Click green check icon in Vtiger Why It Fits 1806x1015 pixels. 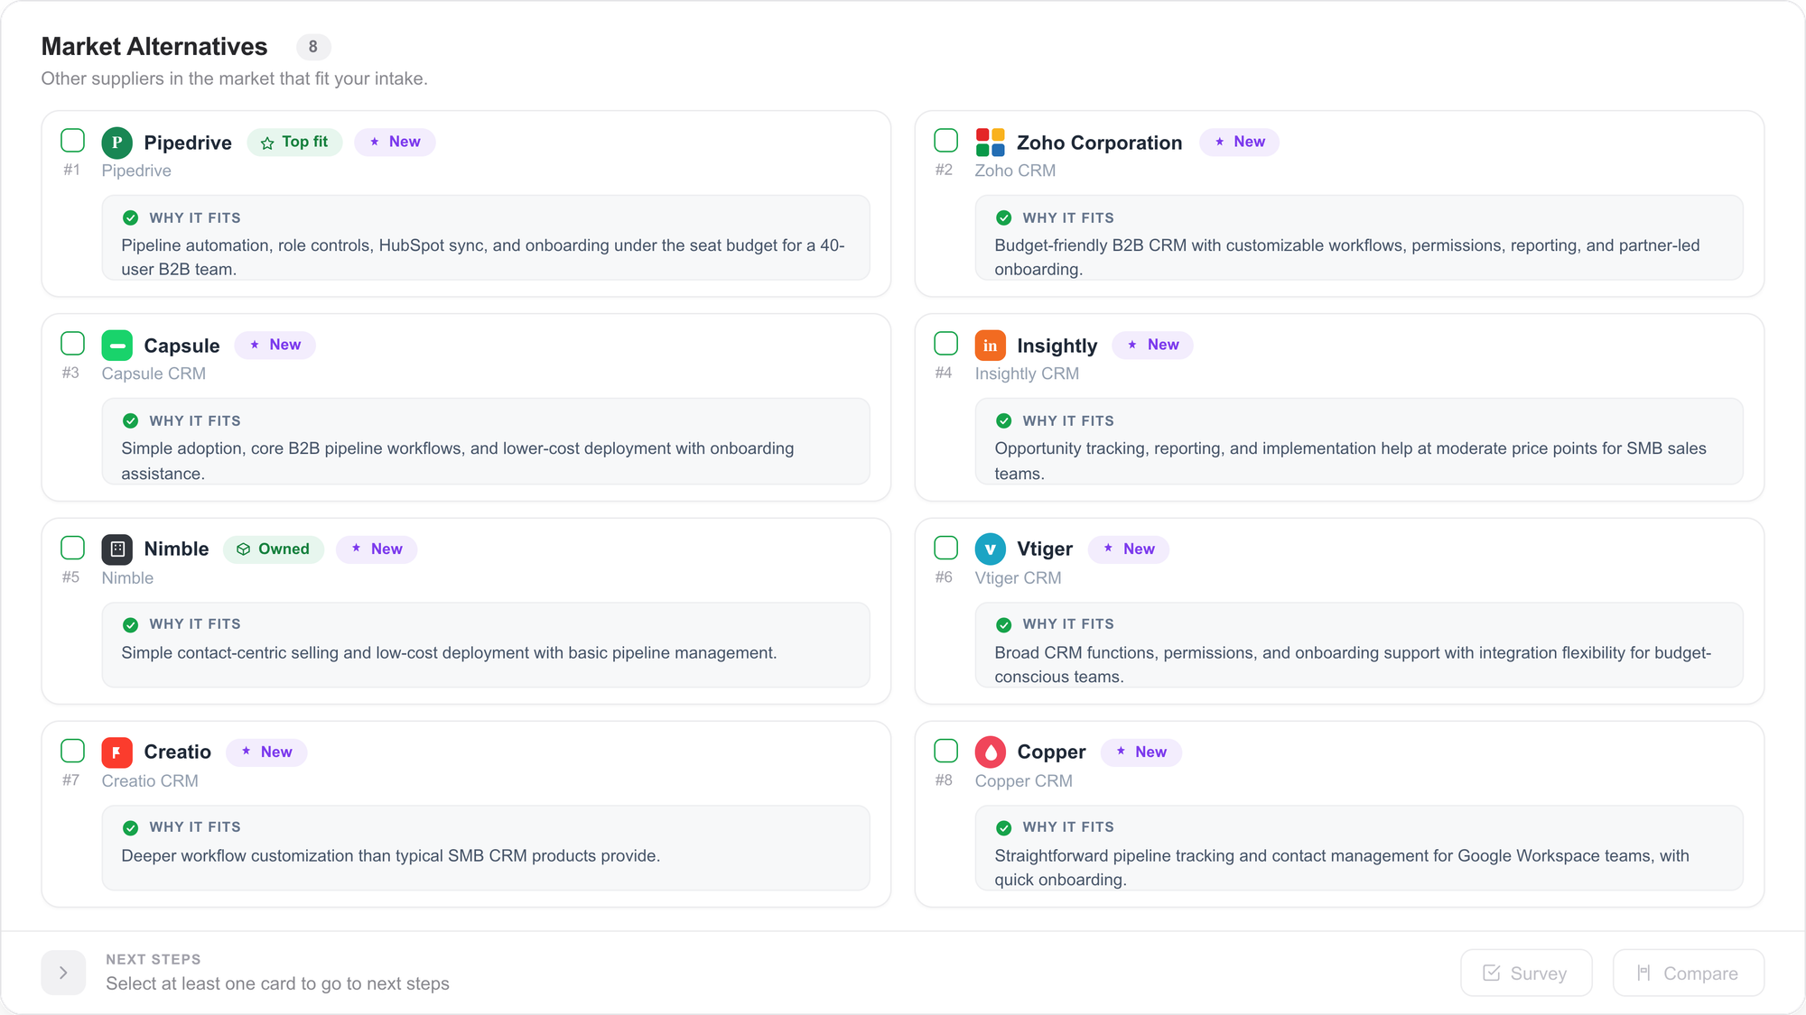pyautogui.click(x=1004, y=625)
